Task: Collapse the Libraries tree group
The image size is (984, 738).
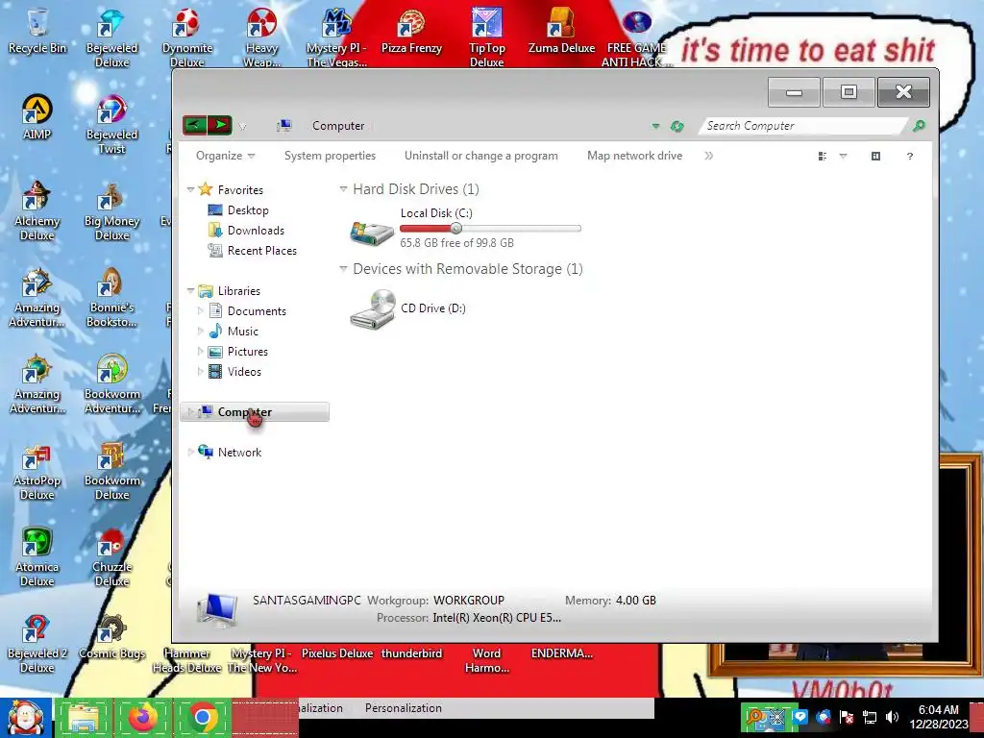Action: [x=191, y=290]
